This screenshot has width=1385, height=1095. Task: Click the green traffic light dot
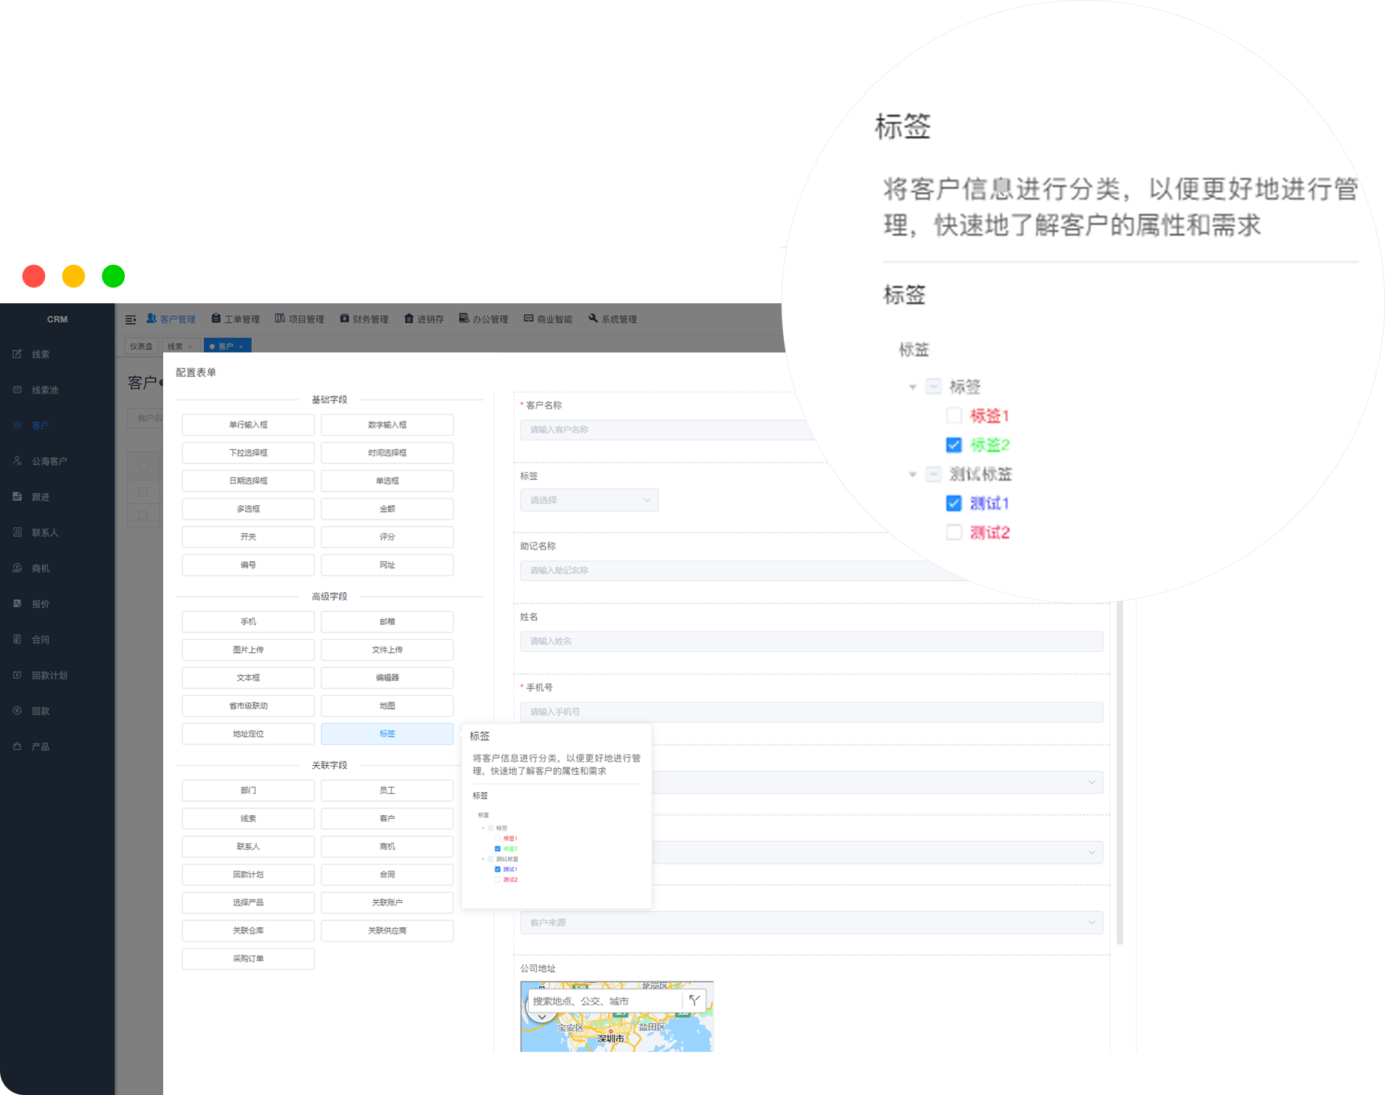[113, 276]
